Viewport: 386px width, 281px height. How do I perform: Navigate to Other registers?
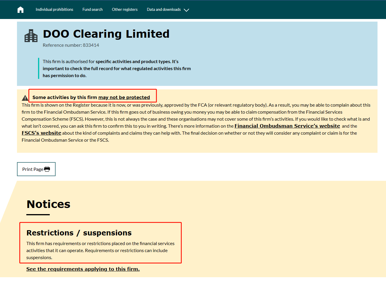(x=125, y=10)
